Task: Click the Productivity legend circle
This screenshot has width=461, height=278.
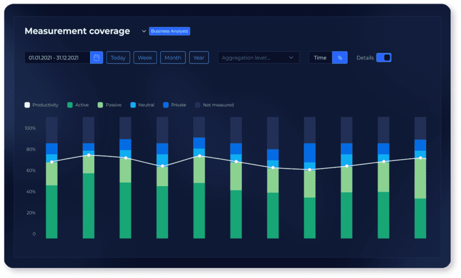Action: click(x=27, y=105)
